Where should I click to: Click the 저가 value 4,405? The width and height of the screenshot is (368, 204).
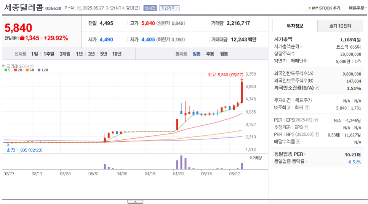(148, 40)
